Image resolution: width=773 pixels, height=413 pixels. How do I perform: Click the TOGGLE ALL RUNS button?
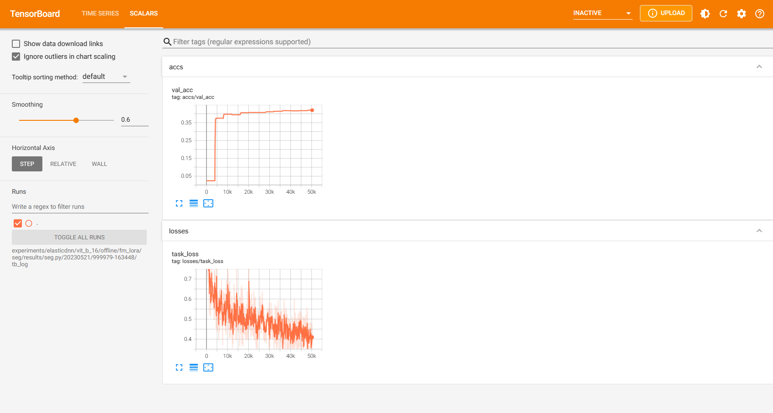tap(79, 237)
